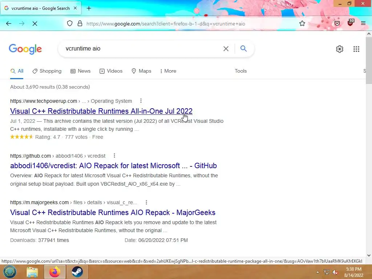
Task: Switch to the Videos results tab
Action: 111,71
